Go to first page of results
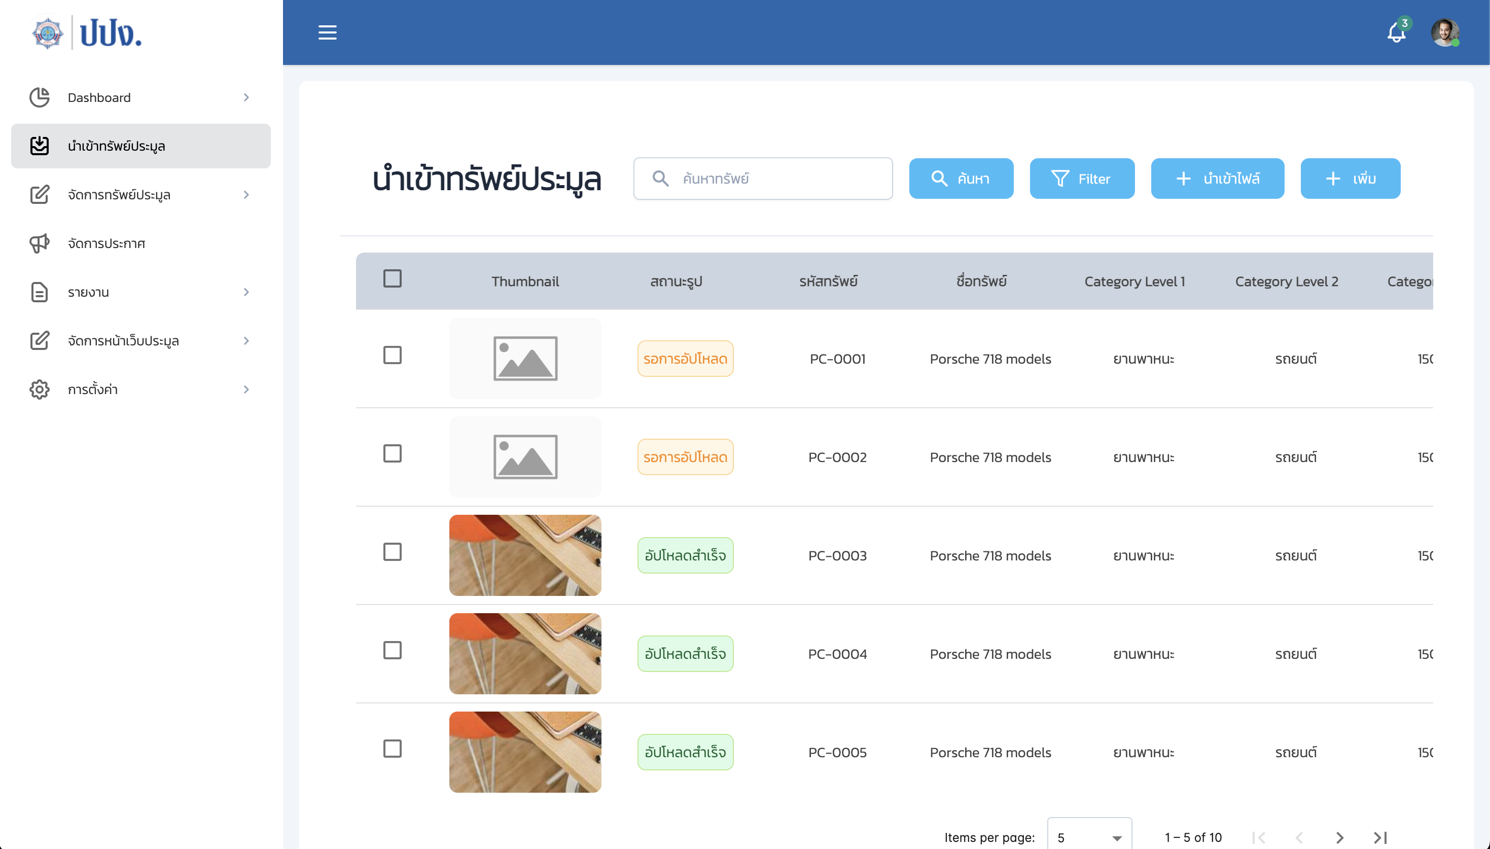Viewport: 1490px width, 849px height. point(1259,838)
